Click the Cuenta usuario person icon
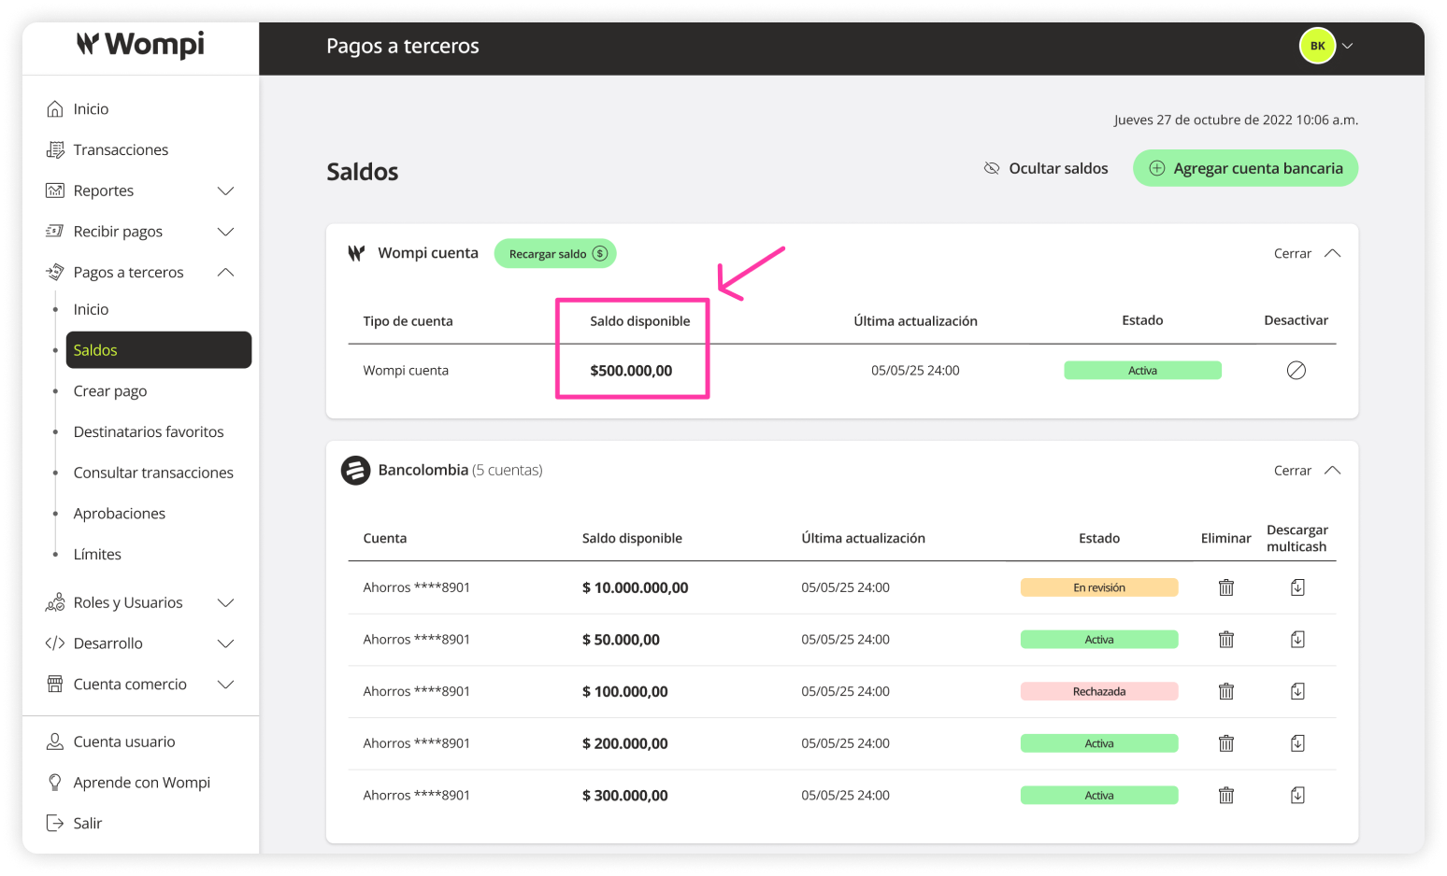The height and width of the screenshot is (876, 1447). pyautogui.click(x=55, y=742)
